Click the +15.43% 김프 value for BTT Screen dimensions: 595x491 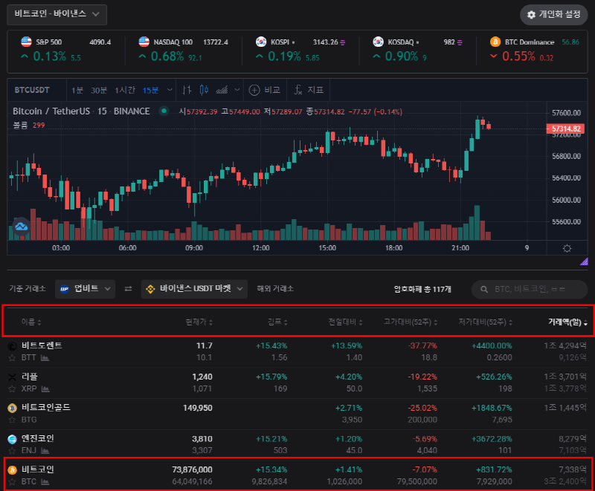pyautogui.click(x=271, y=345)
